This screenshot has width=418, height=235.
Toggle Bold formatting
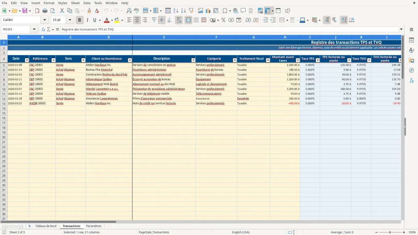coord(80,20)
